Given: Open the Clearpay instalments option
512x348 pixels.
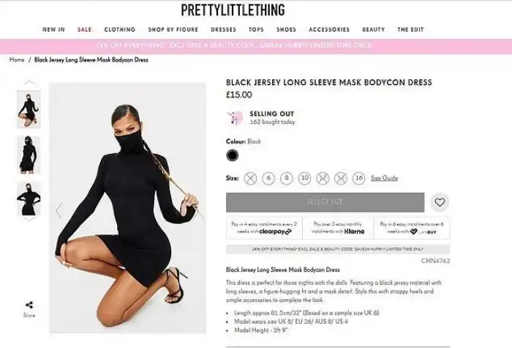Looking at the screenshot, I should pos(264,228).
